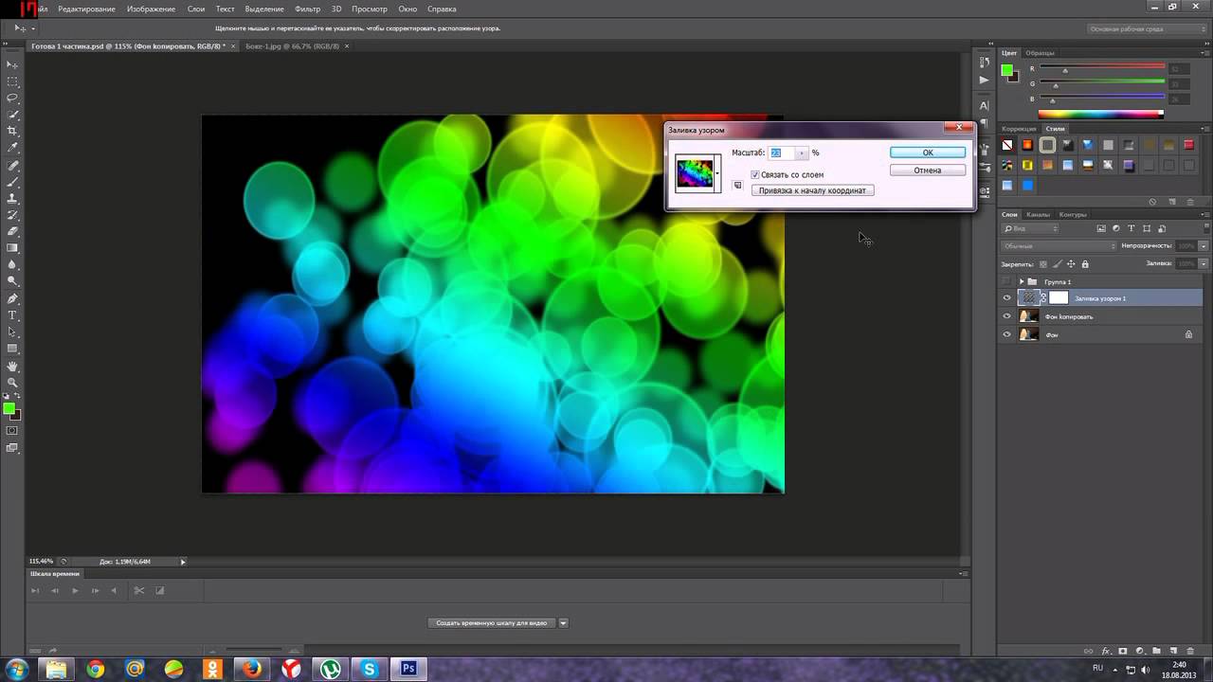Select the Clone Stamp tool
The image size is (1213, 682).
pos(13,198)
